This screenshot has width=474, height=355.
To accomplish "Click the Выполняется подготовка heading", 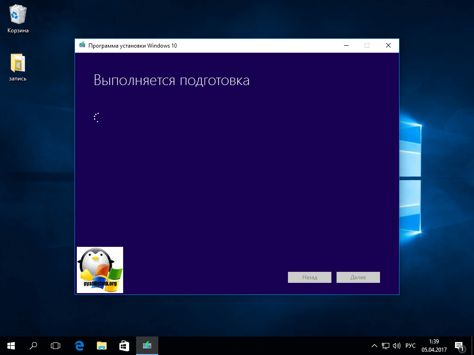I will pos(171,80).
